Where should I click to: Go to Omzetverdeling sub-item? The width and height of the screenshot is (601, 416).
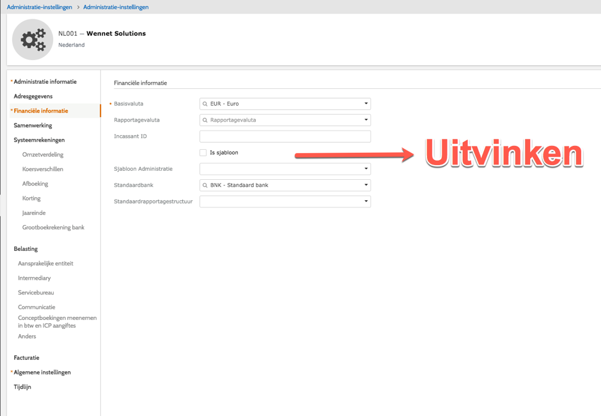click(43, 155)
